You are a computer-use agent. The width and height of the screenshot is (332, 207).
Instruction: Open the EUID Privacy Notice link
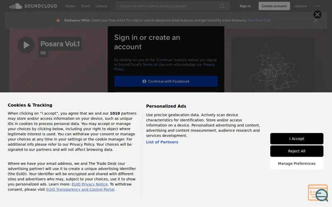(90, 184)
